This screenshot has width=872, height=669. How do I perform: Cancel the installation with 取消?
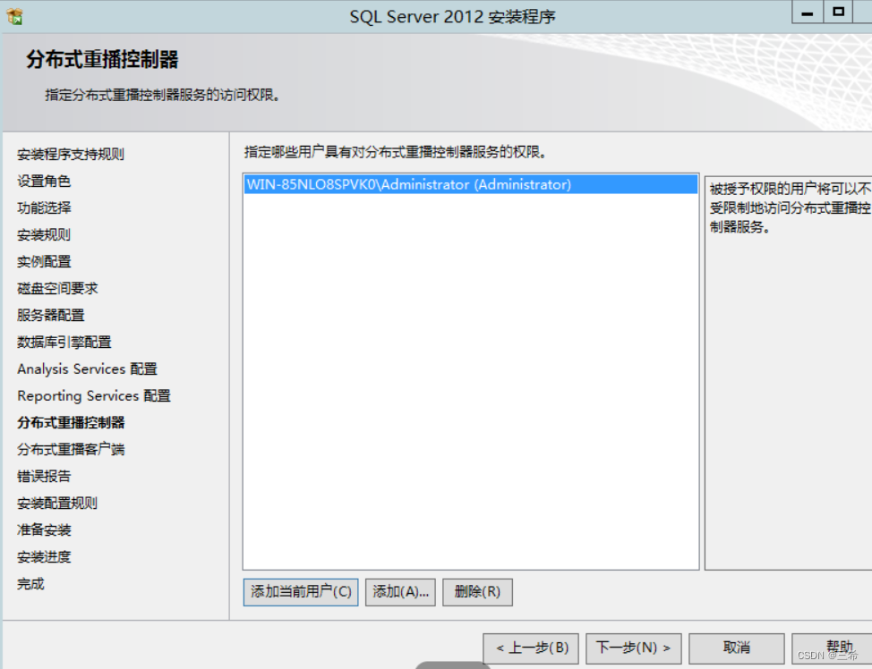[736, 648]
